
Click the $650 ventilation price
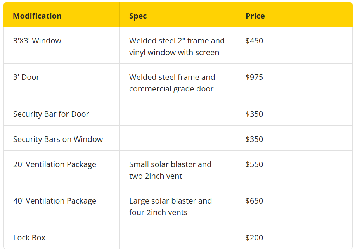[254, 201]
